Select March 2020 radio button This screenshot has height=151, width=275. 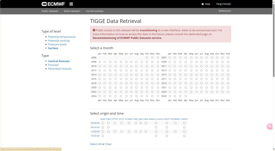110,88
